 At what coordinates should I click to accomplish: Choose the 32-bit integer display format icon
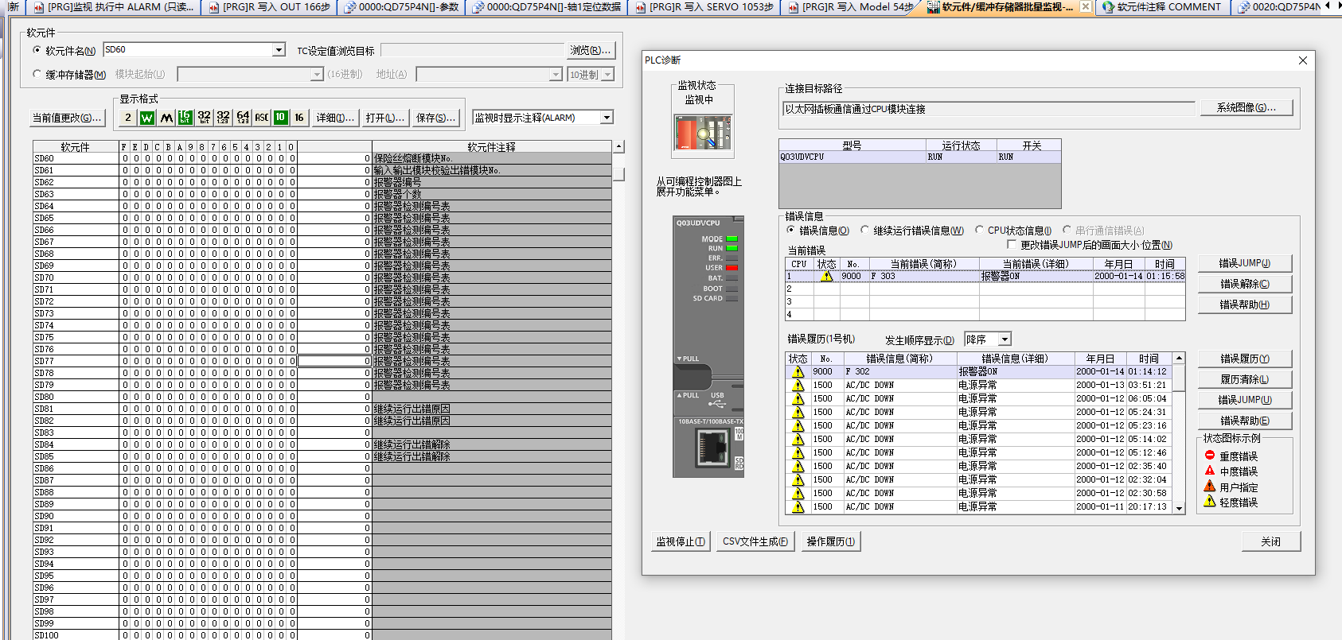pyautogui.click(x=204, y=118)
